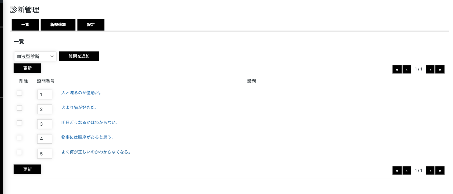The width and height of the screenshot is (453, 194).
Task: Click question number field containing 4
Action: [45, 139]
